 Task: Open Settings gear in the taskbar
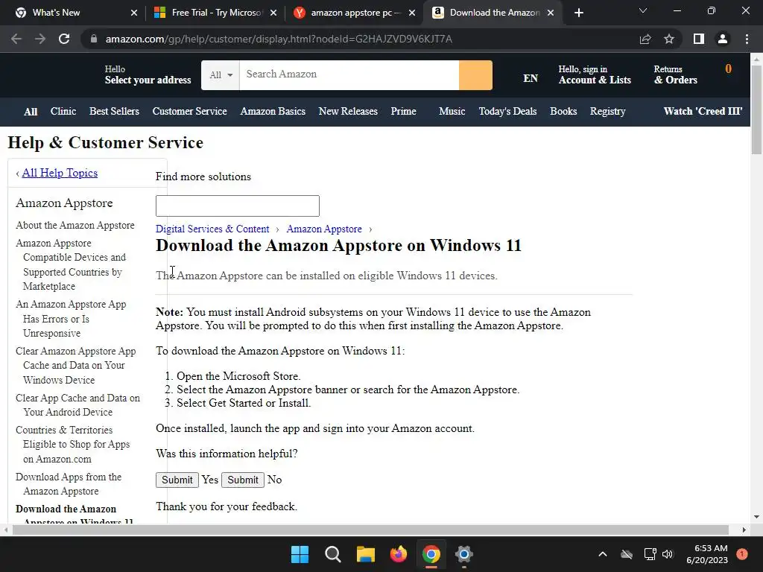point(463,554)
